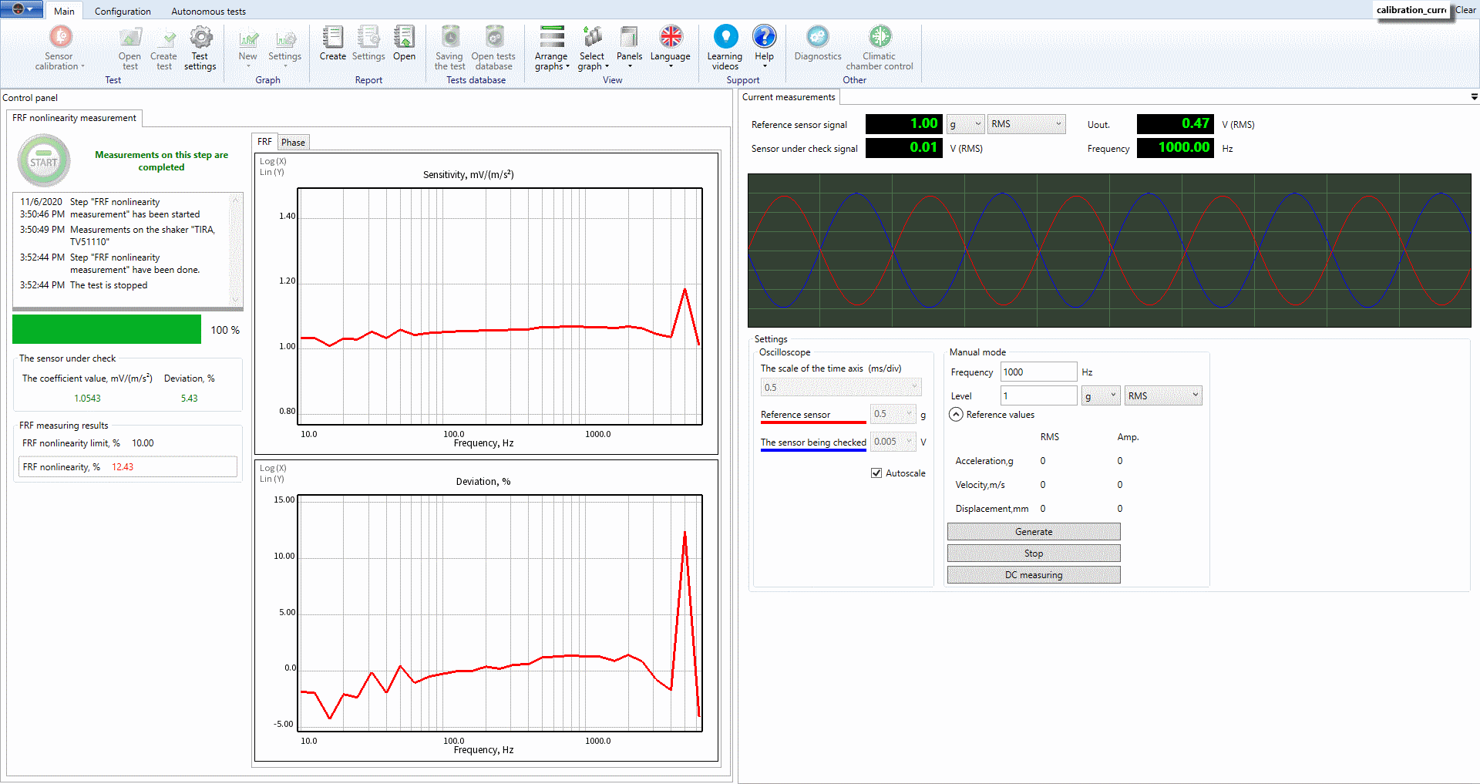The height and width of the screenshot is (784, 1480).
Task: Click the green 100% progress bar
Action: pos(107,330)
